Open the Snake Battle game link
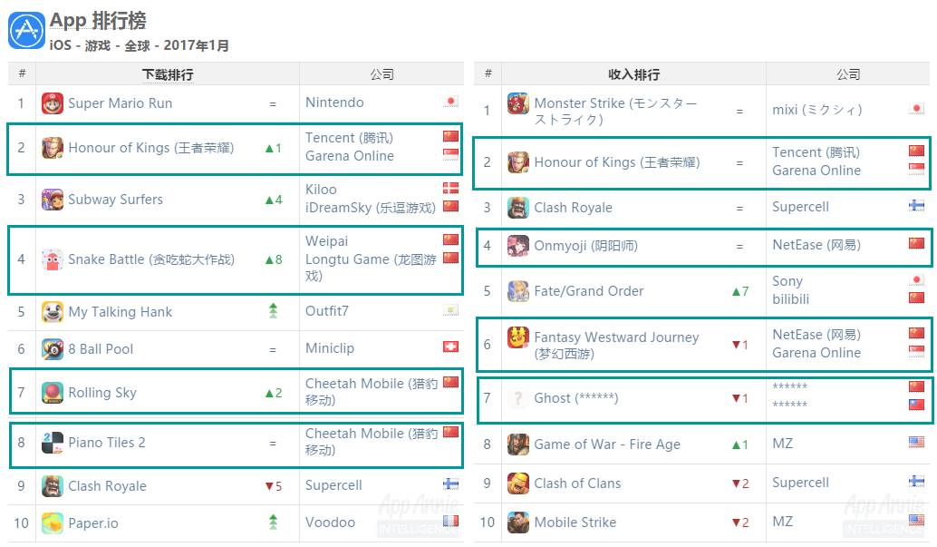The width and height of the screenshot is (937, 547). tap(151, 259)
